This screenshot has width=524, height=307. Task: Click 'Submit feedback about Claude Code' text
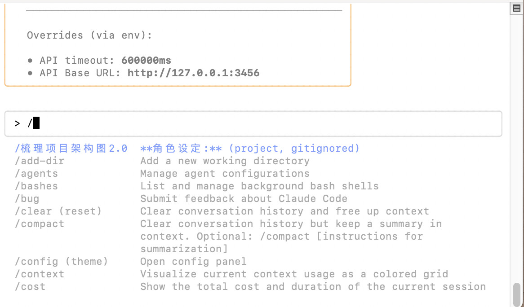point(244,198)
